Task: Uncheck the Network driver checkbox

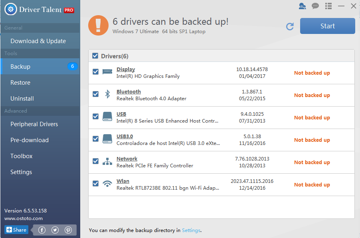Action: [95, 161]
